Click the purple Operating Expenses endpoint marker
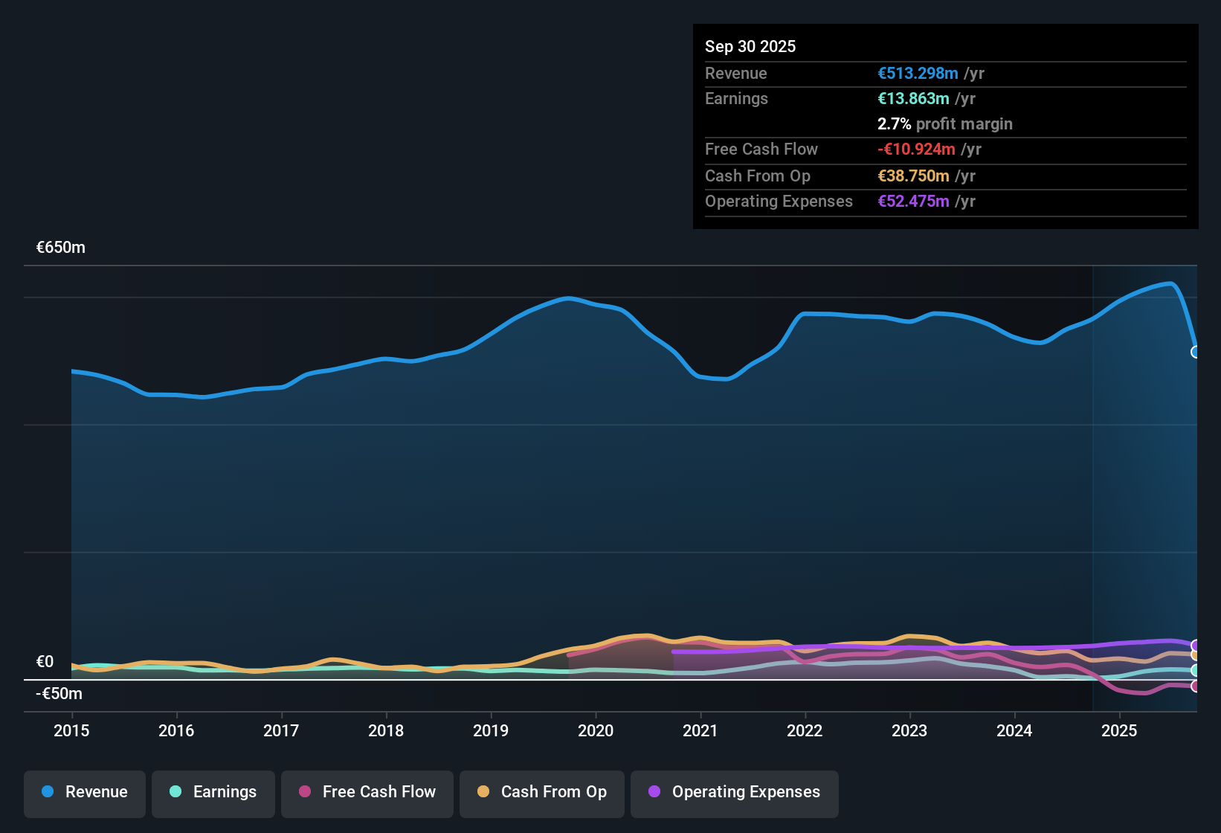Screen dimensions: 1221x833 coord(1196,646)
